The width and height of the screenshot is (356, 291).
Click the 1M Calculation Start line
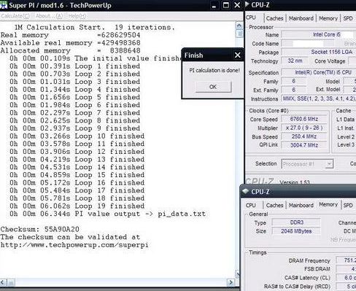pyautogui.click(x=94, y=27)
